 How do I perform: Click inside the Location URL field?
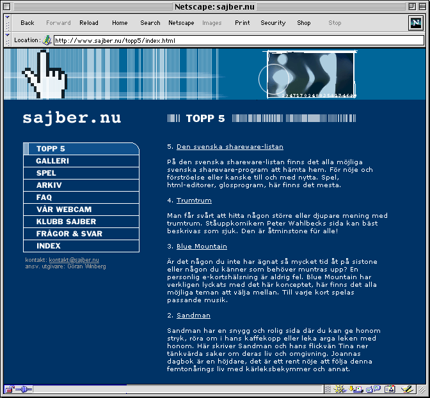237,40
